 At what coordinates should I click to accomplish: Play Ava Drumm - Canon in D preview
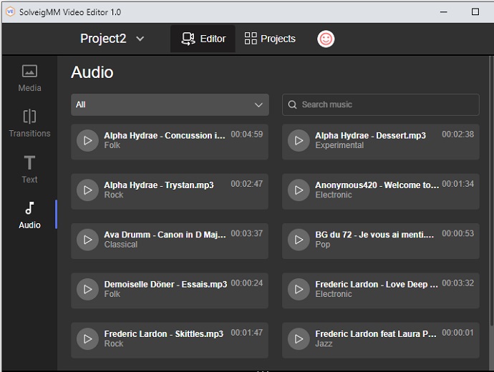pos(87,240)
